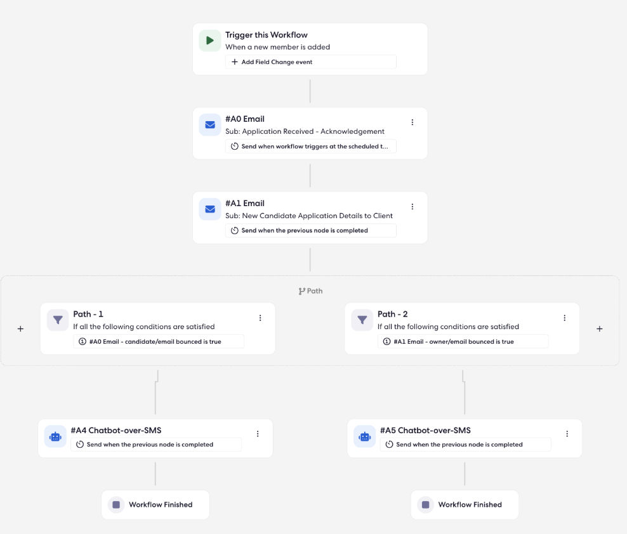Viewport: 627px width, 534px height.
Task: Click the Path - 1 filter funnel icon
Action: [58, 320]
